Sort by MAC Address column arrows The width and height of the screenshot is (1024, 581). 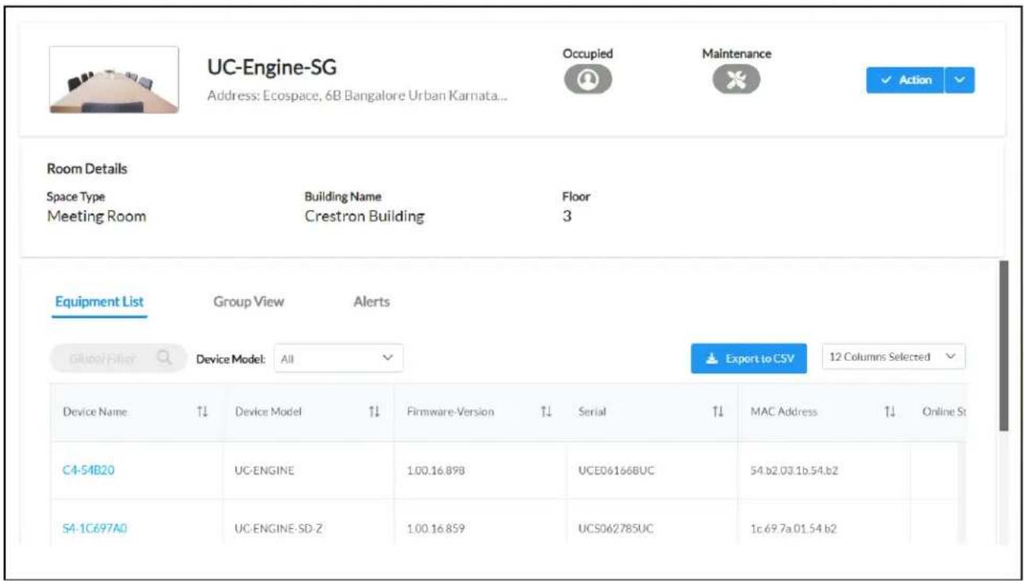[890, 412]
